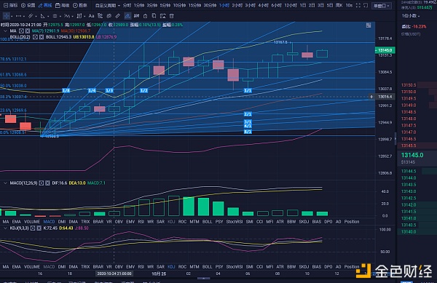Select the parallel channel drawing tool
Screen dimensions: 437x283
(31, 16)
